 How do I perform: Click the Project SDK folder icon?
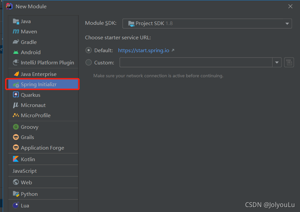[x=131, y=23]
